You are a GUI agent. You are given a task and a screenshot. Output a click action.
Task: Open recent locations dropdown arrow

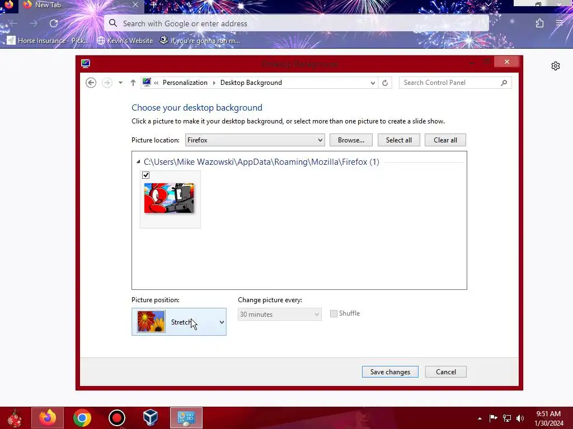click(x=120, y=83)
